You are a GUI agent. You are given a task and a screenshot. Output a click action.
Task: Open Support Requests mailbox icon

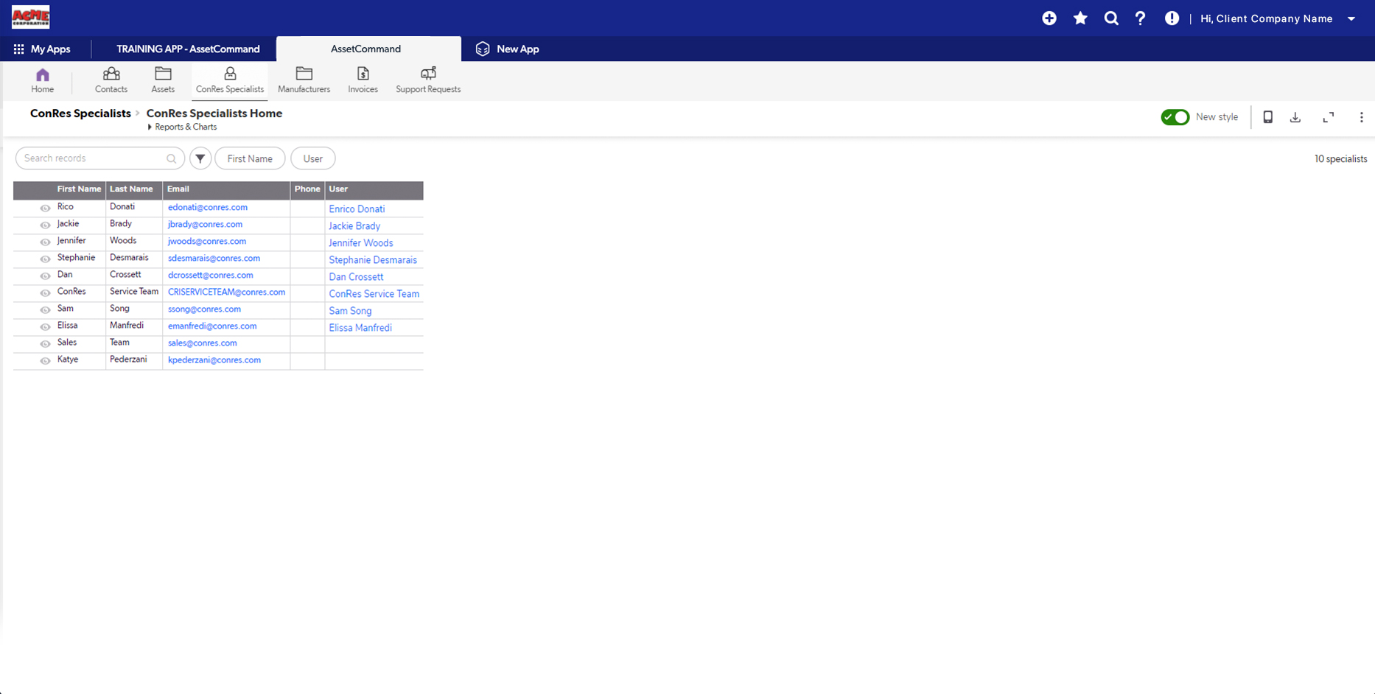tap(428, 74)
